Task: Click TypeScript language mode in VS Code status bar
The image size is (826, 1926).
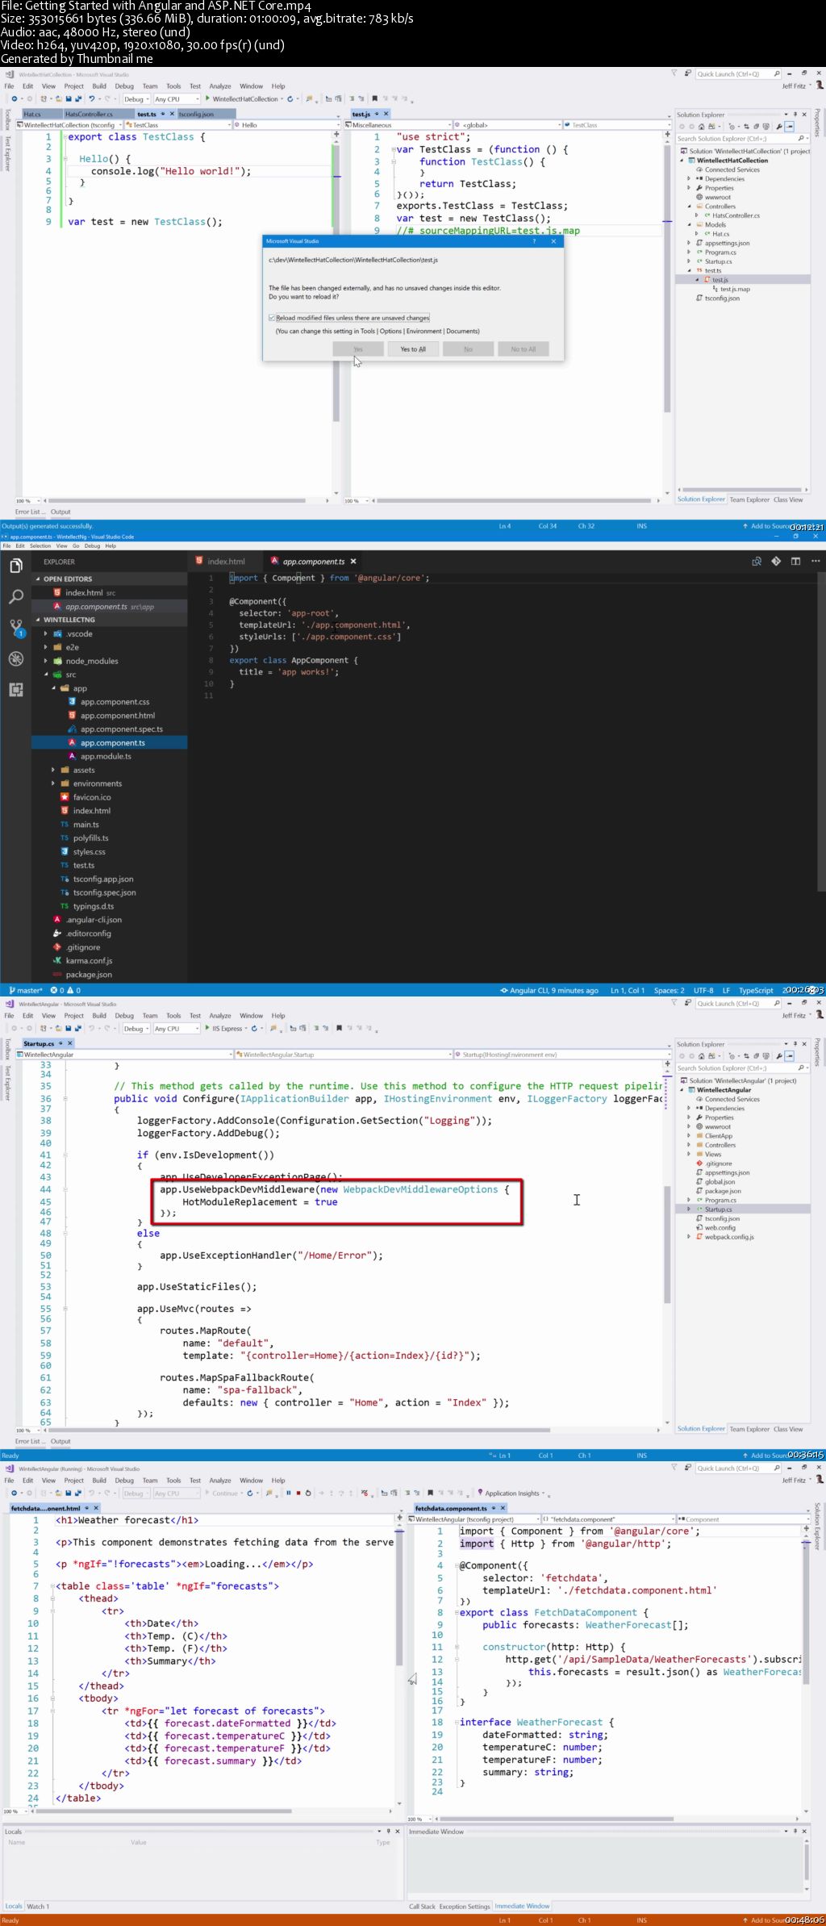Action: 756,990
